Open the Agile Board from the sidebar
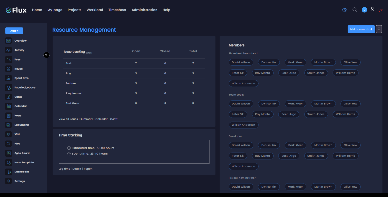This screenshot has width=388, height=197. [x=8, y=153]
